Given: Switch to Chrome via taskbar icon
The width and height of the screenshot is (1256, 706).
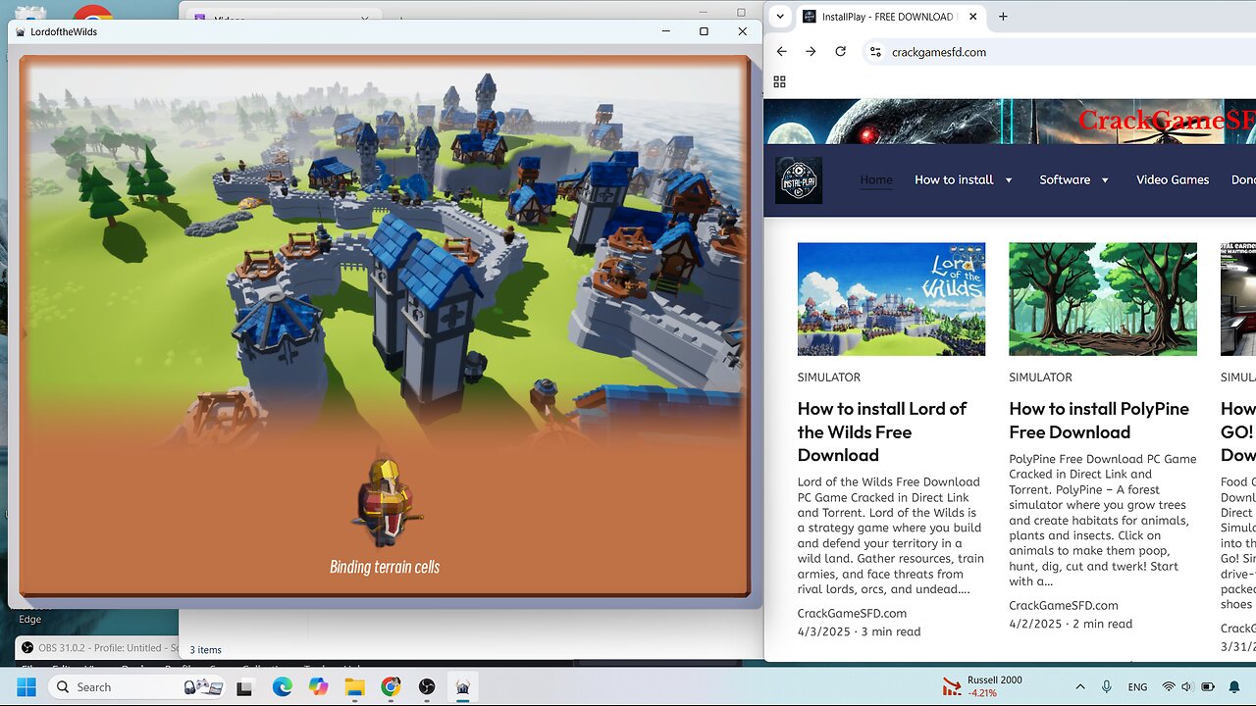Looking at the screenshot, I should (x=391, y=687).
